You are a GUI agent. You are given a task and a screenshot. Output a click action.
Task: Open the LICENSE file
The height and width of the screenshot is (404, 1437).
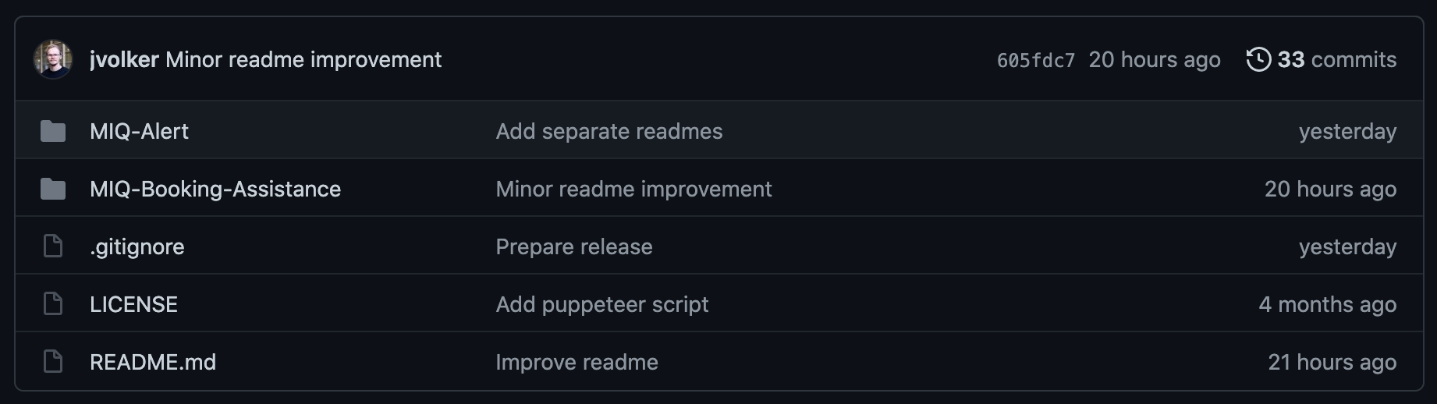coord(133,304)
